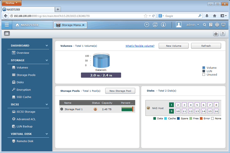Screen dimensions: 230x153
Task: Open "What's flexible volume?" link
Action: pyautogui.click(x=140, y=46)
